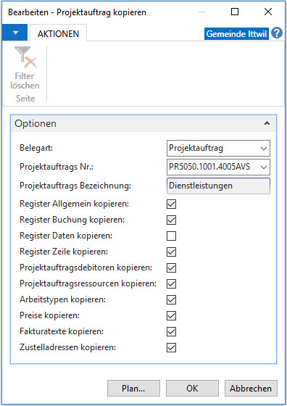Expand the Projektauftrags Nr. dropdown arrow
This screenshot has height=406, width=287.
(x=264, y=167)
